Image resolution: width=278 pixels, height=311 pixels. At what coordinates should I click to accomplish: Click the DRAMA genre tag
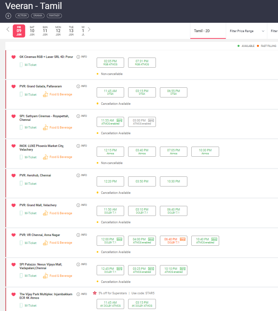pyautogui.click(x=38, y=15)
